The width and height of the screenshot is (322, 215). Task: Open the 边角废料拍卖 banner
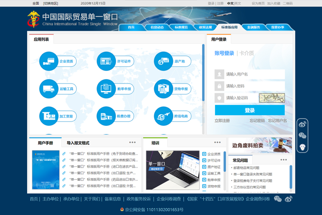tap(260, 145)
